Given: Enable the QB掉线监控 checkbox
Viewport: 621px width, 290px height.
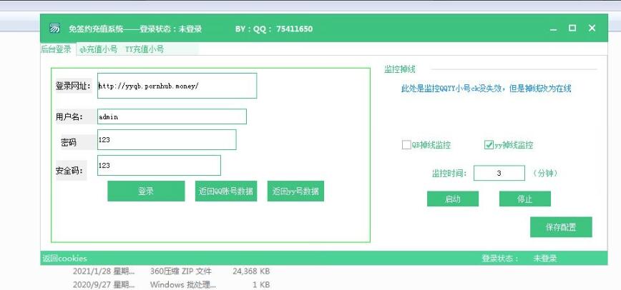Looking at the screenshot, I should click(x=406, y=145).
